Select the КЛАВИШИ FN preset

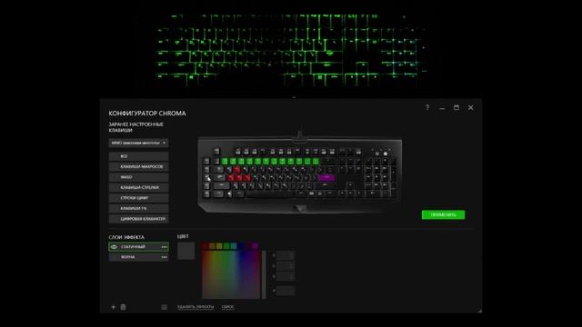(x=138, y=208)
